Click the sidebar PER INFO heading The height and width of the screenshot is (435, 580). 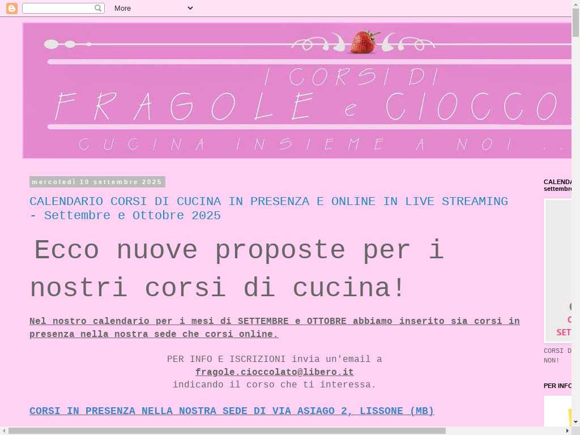point(557,386)
